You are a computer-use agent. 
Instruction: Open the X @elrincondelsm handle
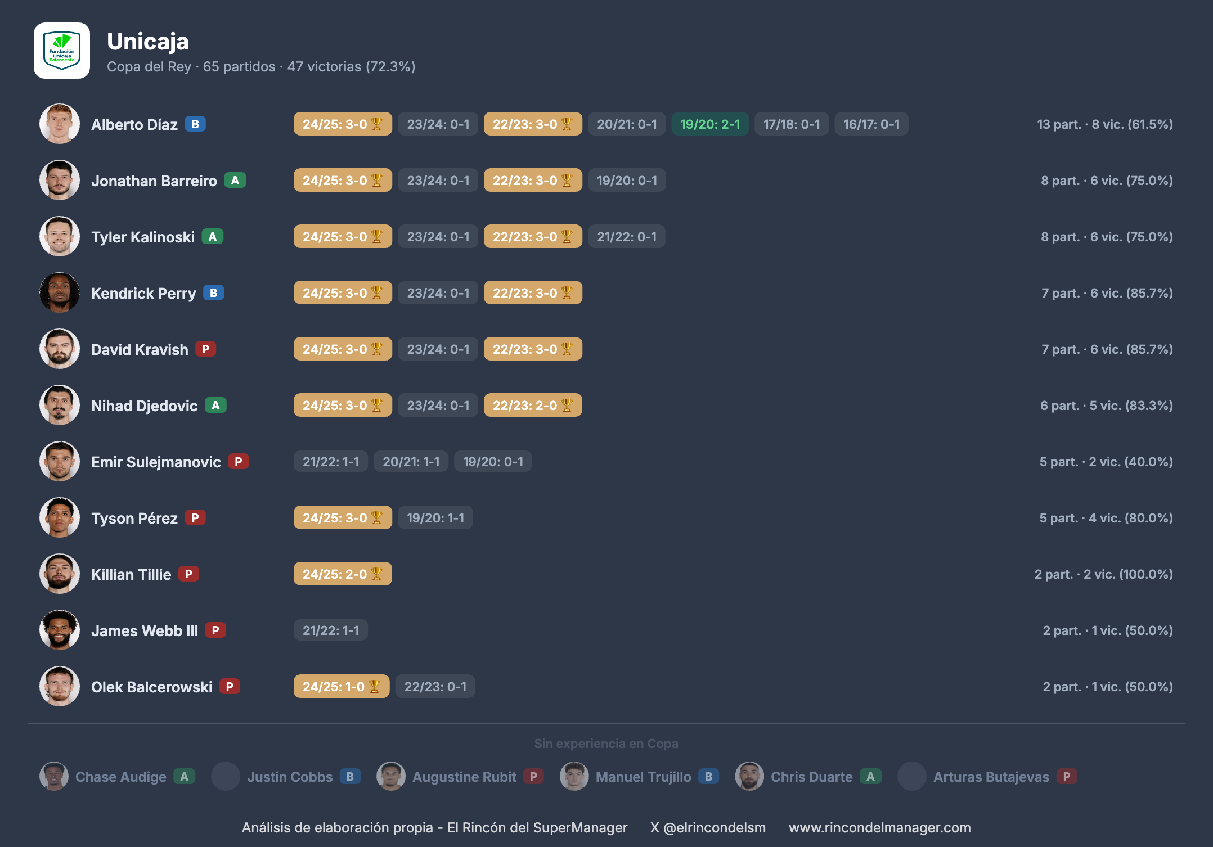pyautogui.click(x=708, y=827)
